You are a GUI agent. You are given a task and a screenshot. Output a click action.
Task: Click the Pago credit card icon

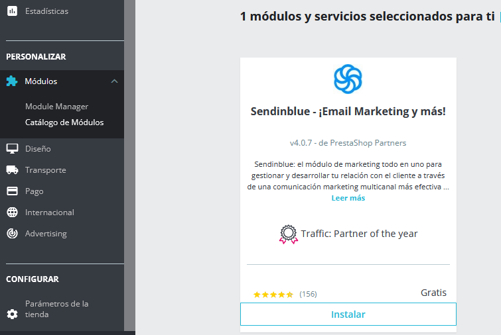(x=12, y=191)
